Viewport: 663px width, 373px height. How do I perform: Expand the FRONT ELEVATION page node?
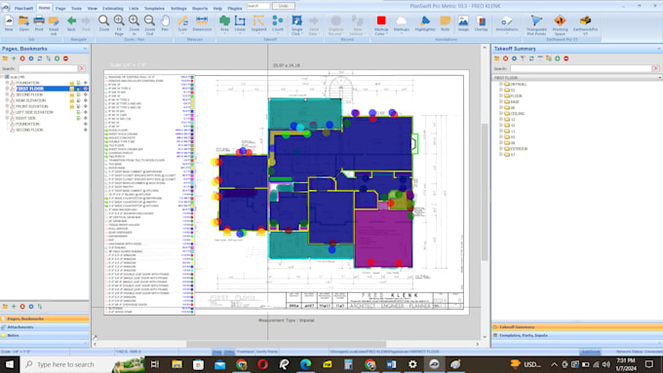(7, 106)
